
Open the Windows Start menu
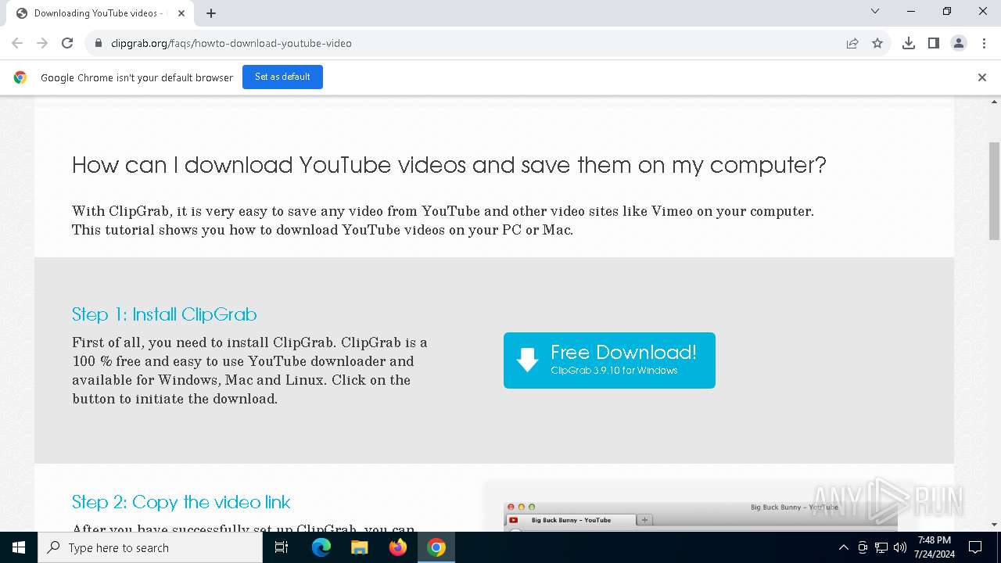point(19,547)
